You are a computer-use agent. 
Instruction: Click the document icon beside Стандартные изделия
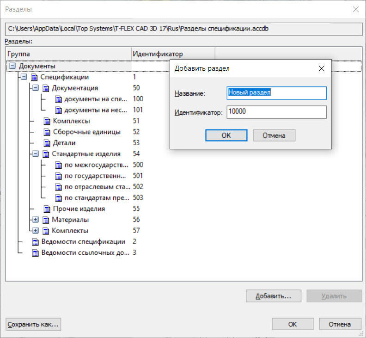46,154
